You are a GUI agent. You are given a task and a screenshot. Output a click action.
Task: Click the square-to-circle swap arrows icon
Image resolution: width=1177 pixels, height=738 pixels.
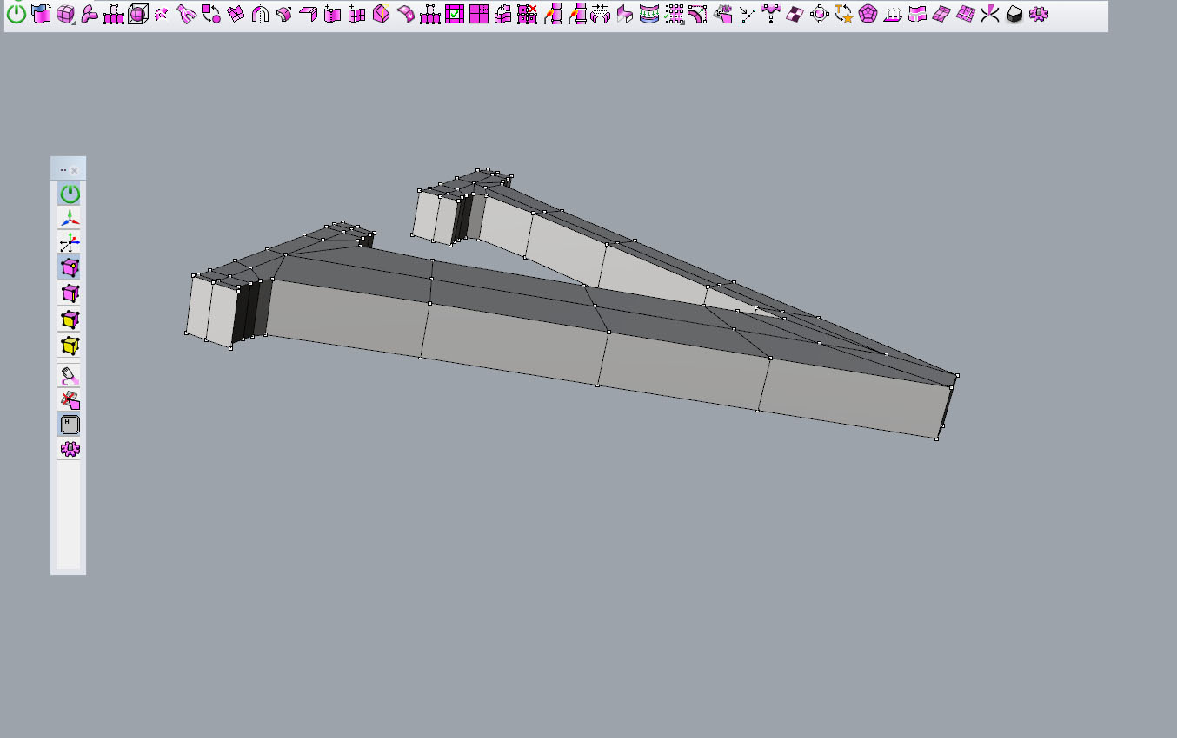point(211,14)
